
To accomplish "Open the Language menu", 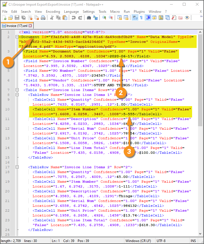I will 71,12.
